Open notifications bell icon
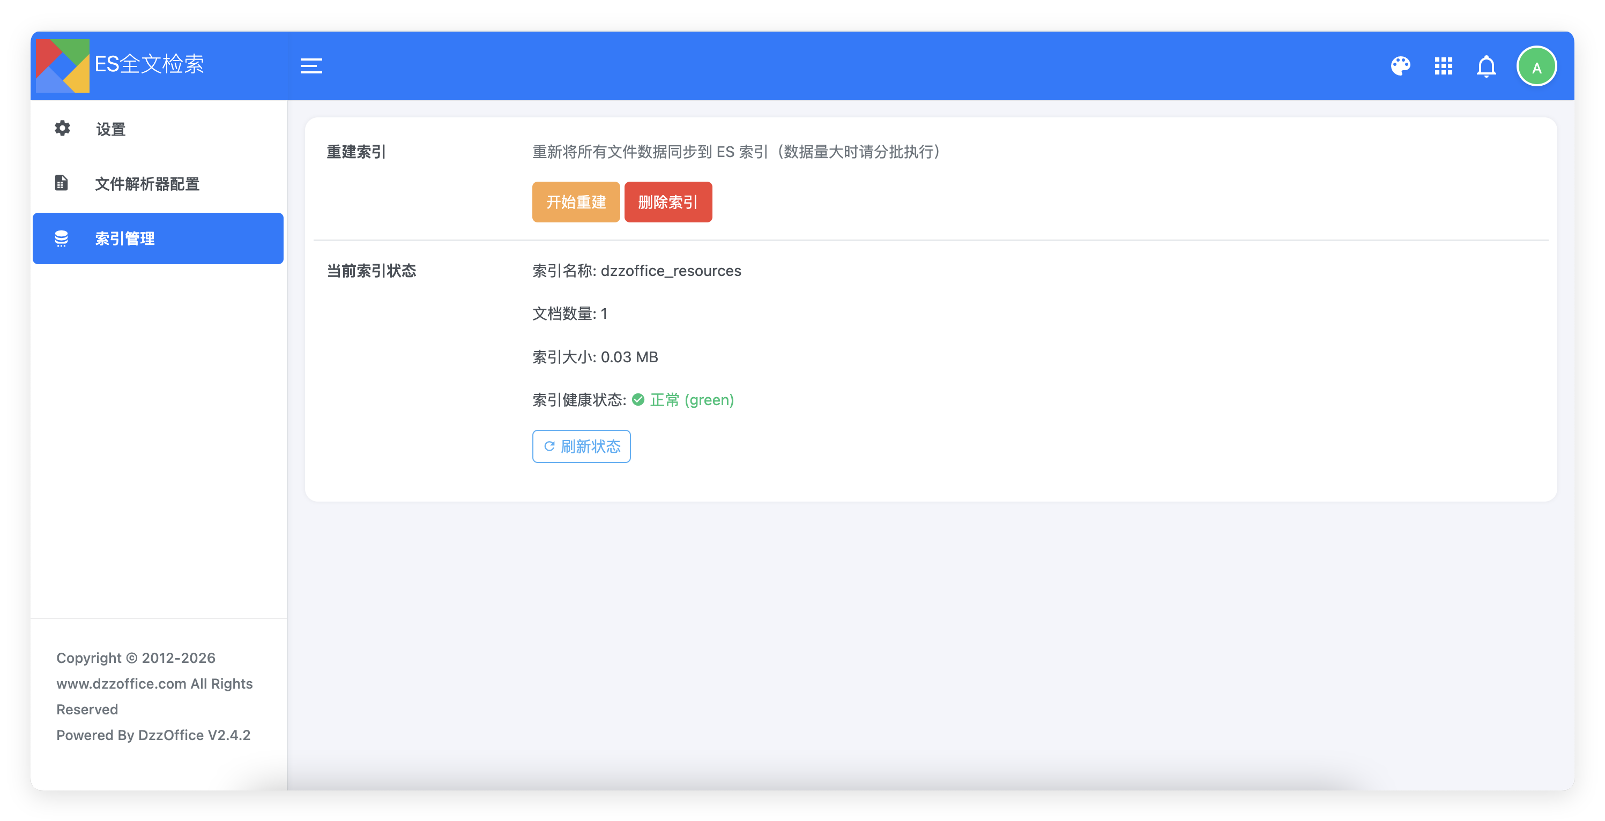Screen dimensions: 1605x821 coord(1486,66)
